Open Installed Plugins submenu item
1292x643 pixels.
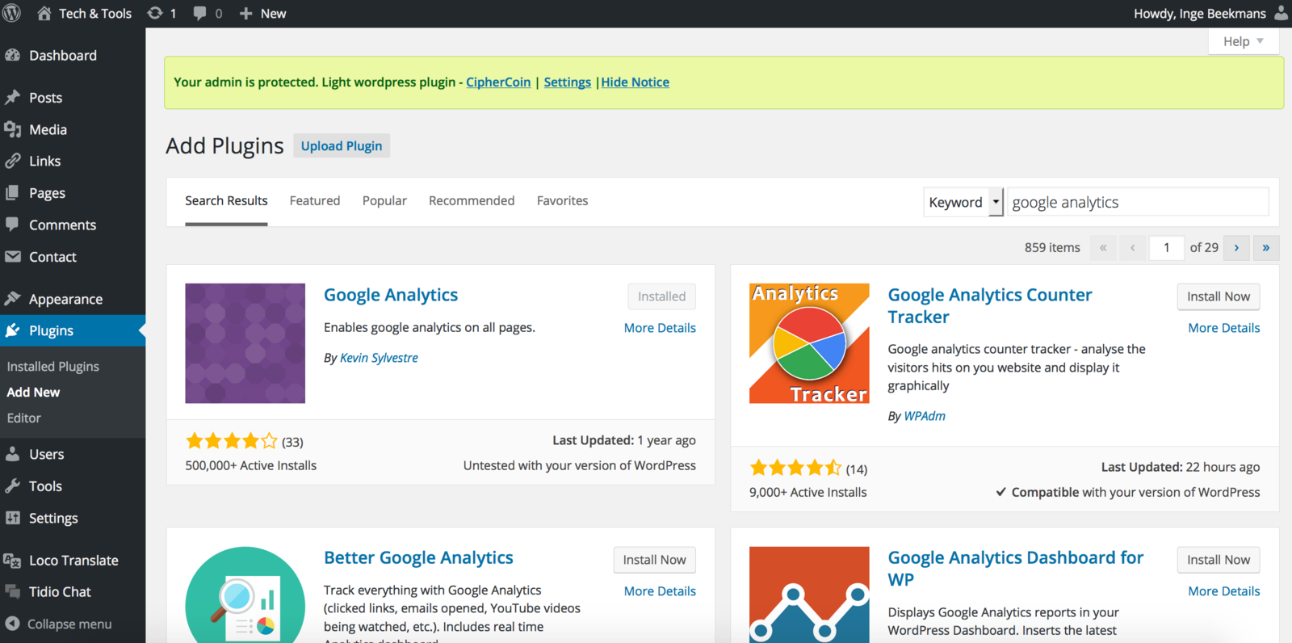tap(53, 367)
